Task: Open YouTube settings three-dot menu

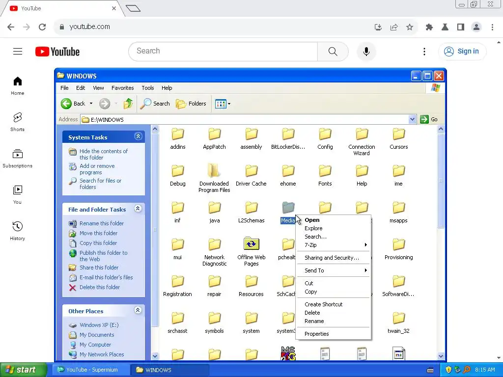Action: tap(424, 51)
